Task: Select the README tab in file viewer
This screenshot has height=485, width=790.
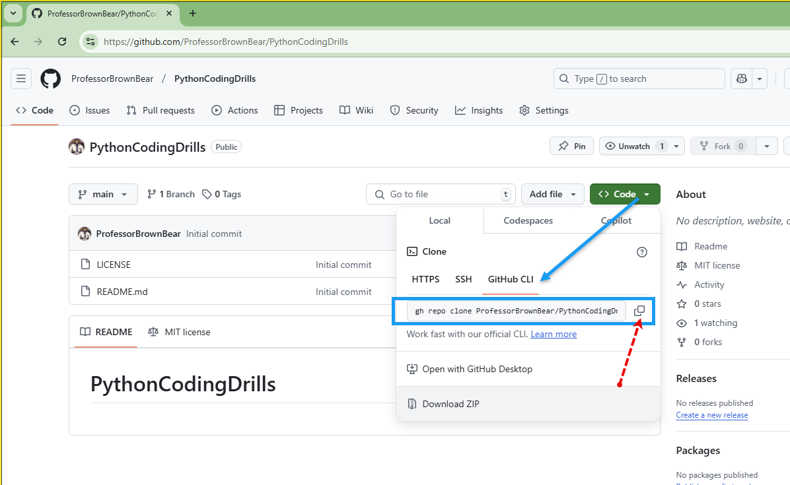Action: click(106, 332)
